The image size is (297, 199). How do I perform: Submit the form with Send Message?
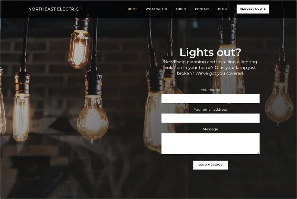tap(210, 165)
